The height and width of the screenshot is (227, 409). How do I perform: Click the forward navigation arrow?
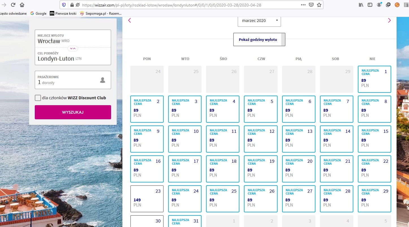click(4, 5)
